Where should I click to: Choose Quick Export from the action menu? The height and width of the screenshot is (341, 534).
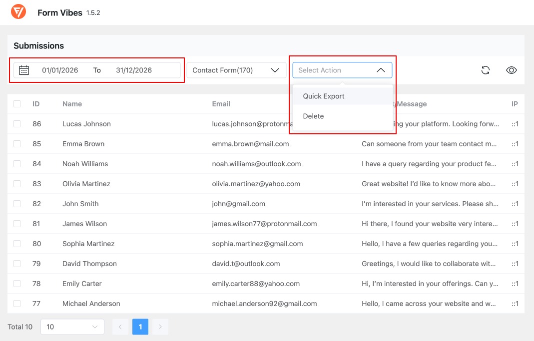pyautogui.click(x=323, y=96)
